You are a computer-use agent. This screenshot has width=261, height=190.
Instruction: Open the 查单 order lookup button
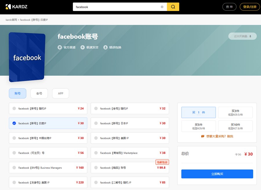tap(229, 7)
